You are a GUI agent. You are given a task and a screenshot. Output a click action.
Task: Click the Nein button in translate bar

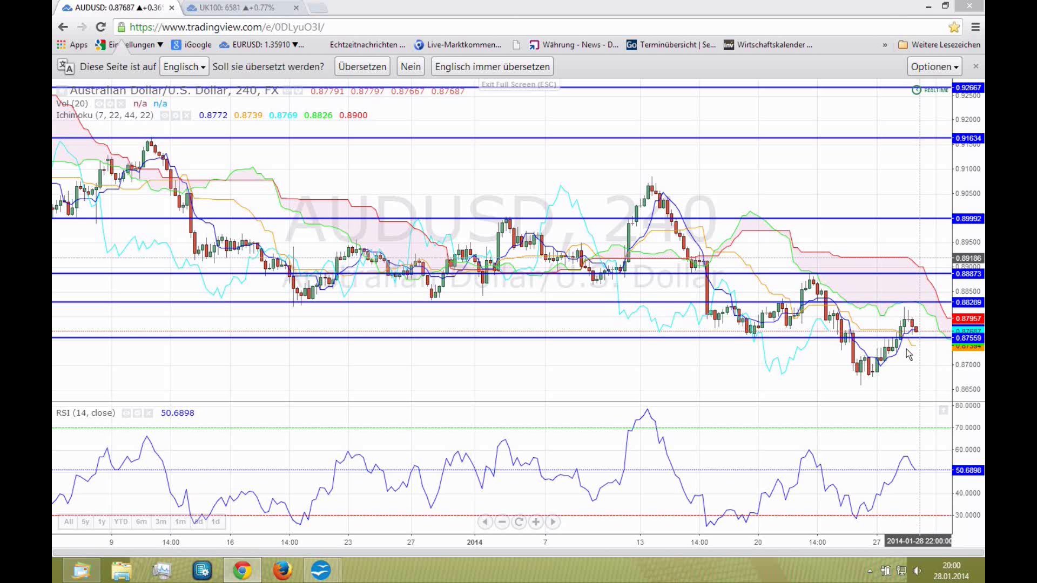click(410, 66)
